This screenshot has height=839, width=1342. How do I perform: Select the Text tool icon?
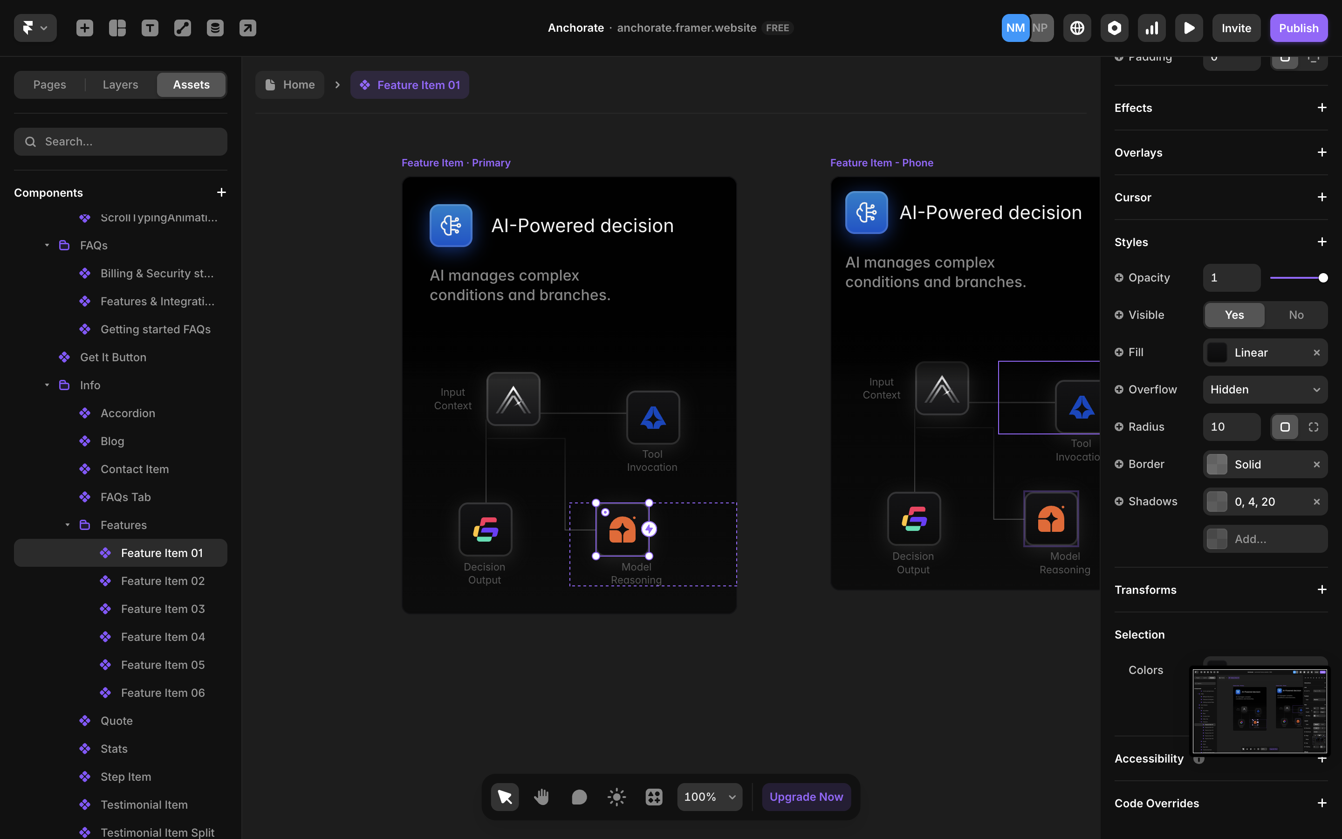[150, 28]
